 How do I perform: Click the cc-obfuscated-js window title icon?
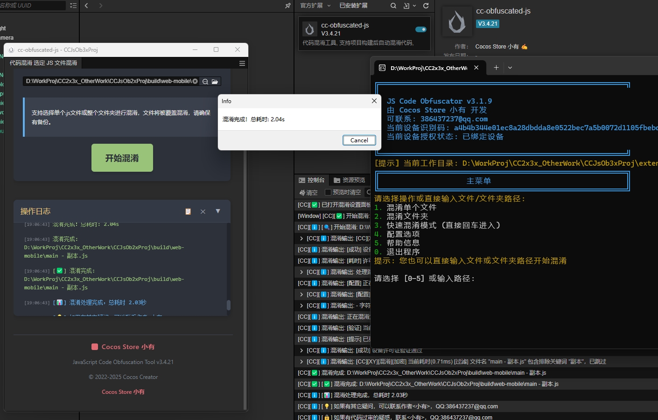click(11, 50)
